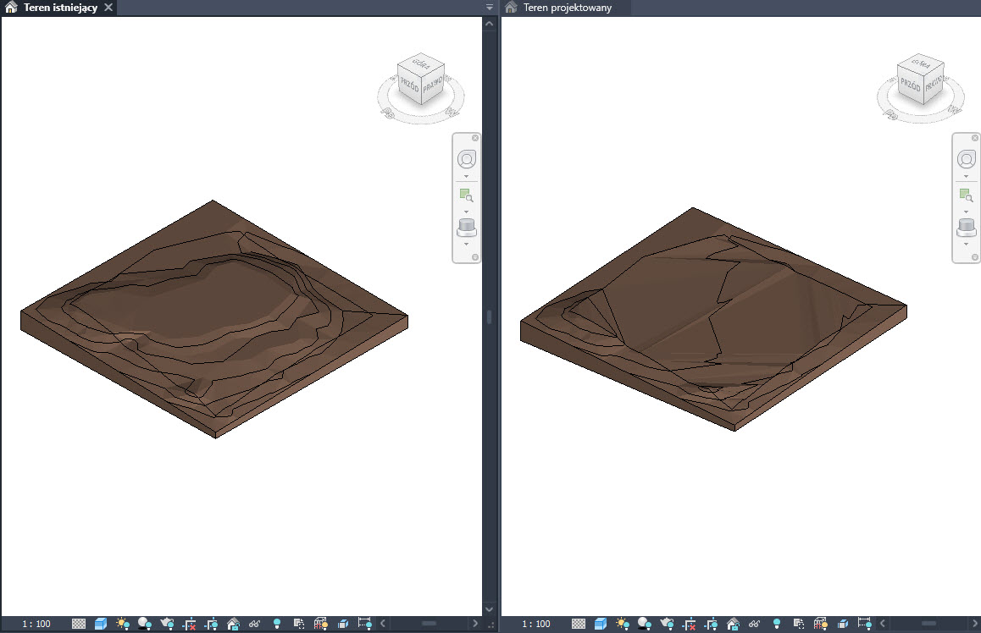This screenshot has height=633, width=981.
Task: Toggle crop region visibility in right view
Action: click(712, 624)
